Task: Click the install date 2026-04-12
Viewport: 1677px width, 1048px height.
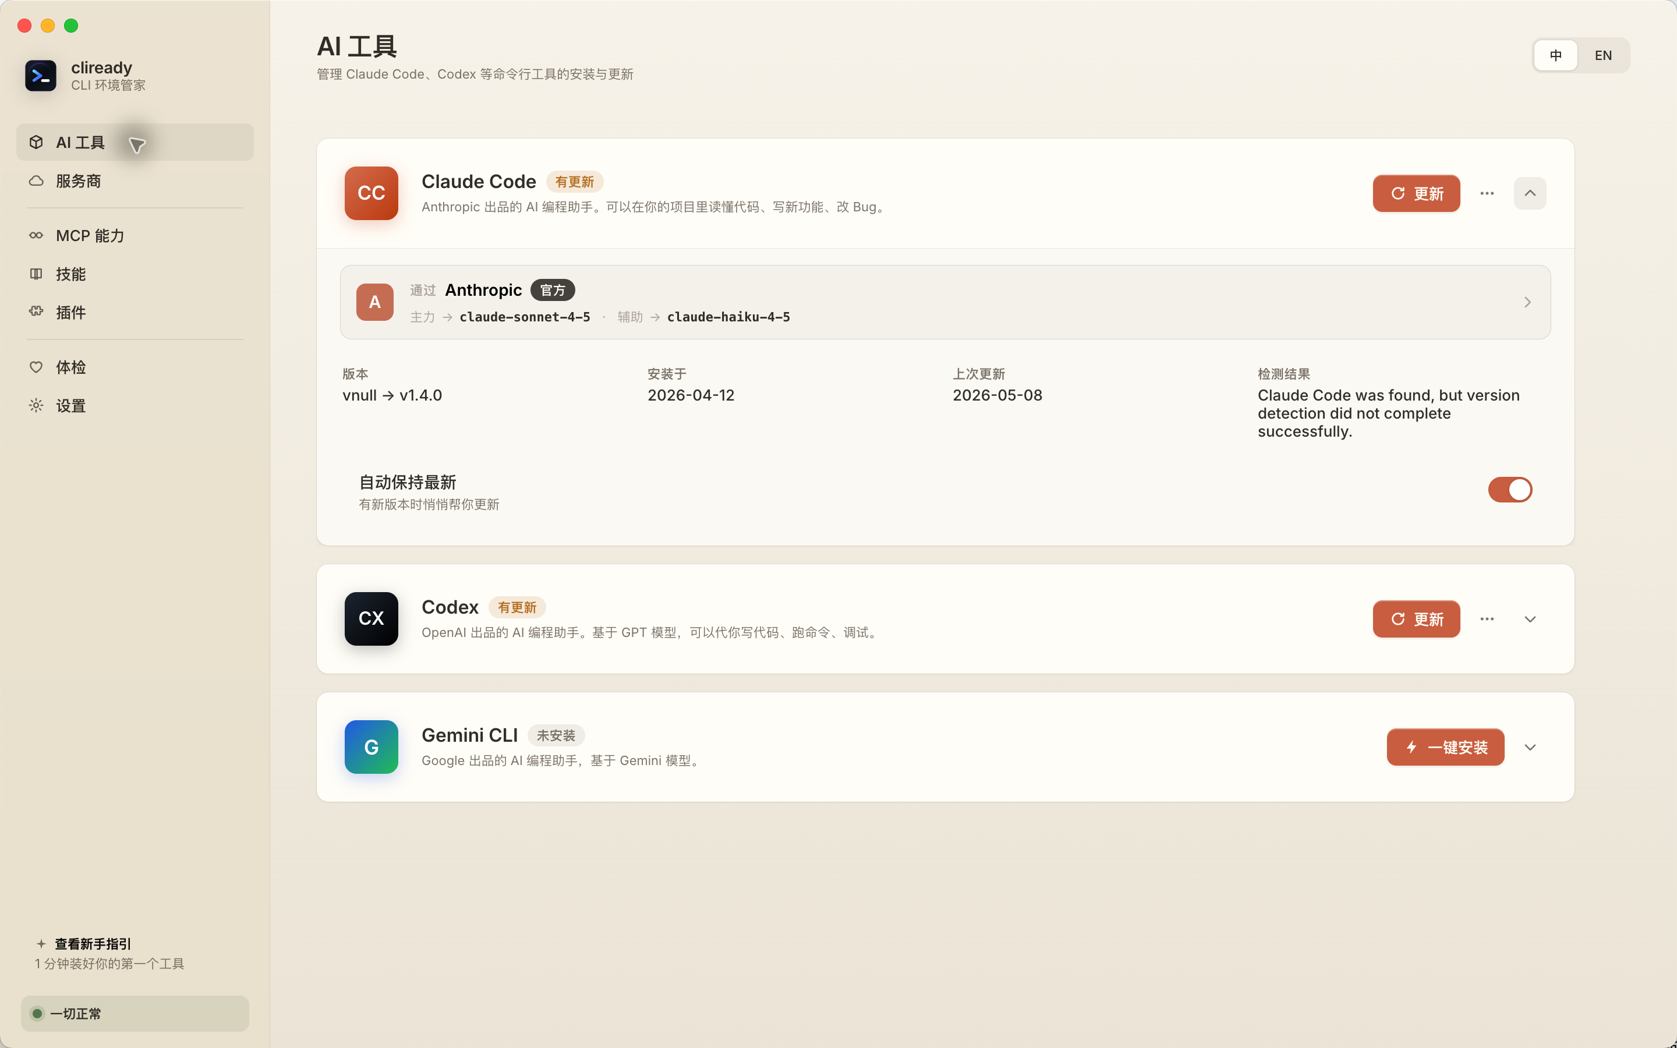Action: [691, 395]
